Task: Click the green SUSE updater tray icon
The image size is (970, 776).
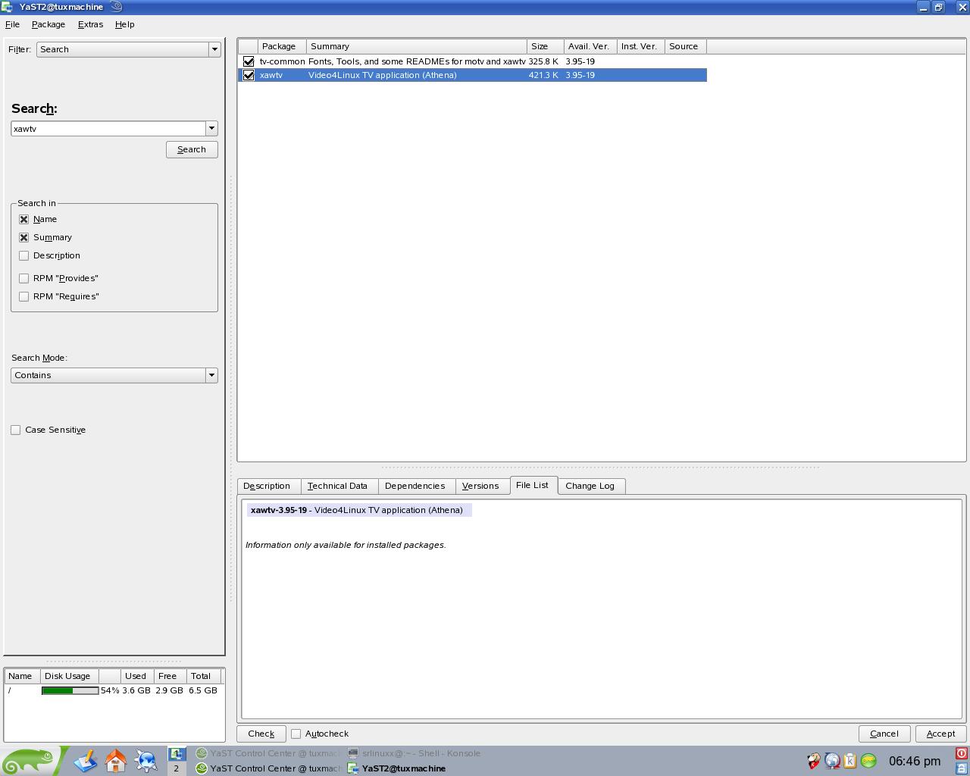Action: click(868, 761)
